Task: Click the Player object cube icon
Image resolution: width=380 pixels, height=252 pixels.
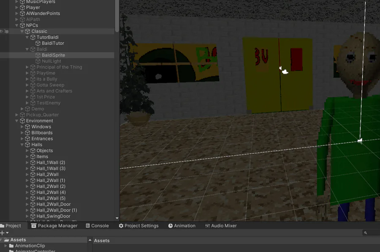Action: point(22,8)
